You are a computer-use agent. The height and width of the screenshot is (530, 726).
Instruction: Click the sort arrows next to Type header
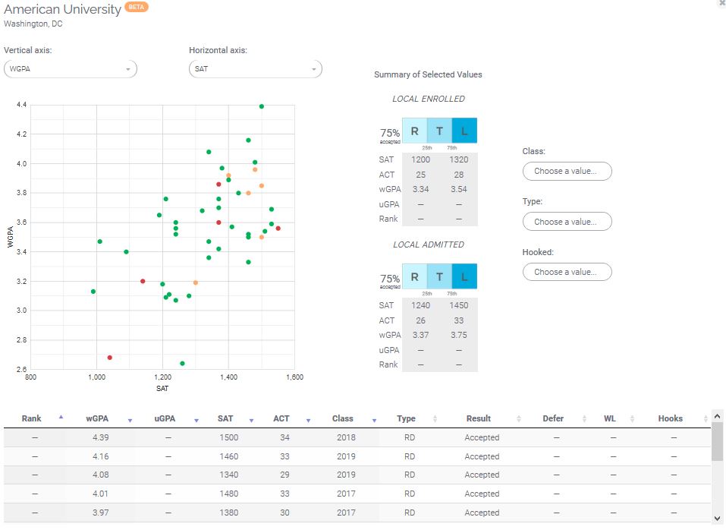[435, 418]
